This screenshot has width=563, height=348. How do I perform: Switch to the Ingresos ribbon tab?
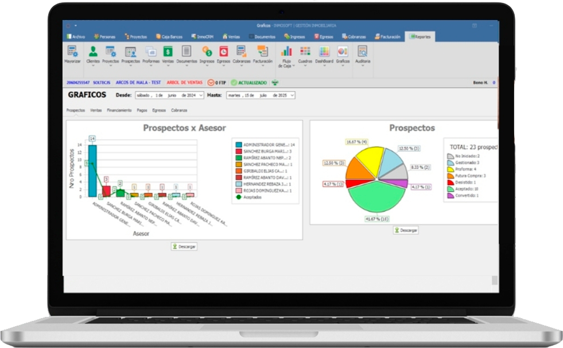294,37
